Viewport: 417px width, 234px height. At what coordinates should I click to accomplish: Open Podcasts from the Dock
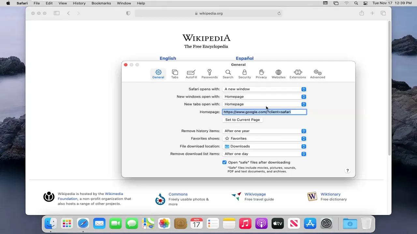pos(261,224)
